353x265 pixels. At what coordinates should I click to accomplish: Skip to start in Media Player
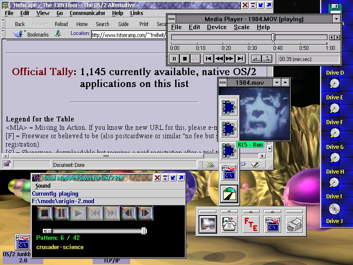(x=208, y=59)
